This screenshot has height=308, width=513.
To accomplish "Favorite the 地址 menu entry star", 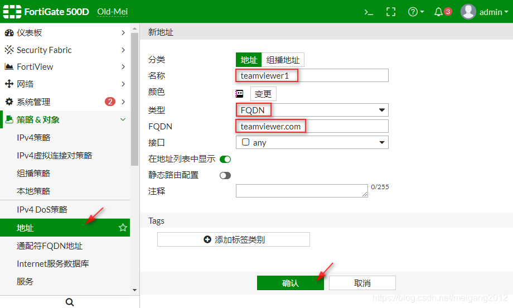I will [x=123, y=228].
